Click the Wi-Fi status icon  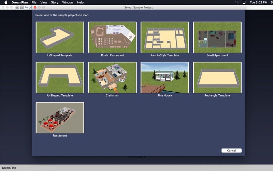pyautogui.click(x=237, y=2)
